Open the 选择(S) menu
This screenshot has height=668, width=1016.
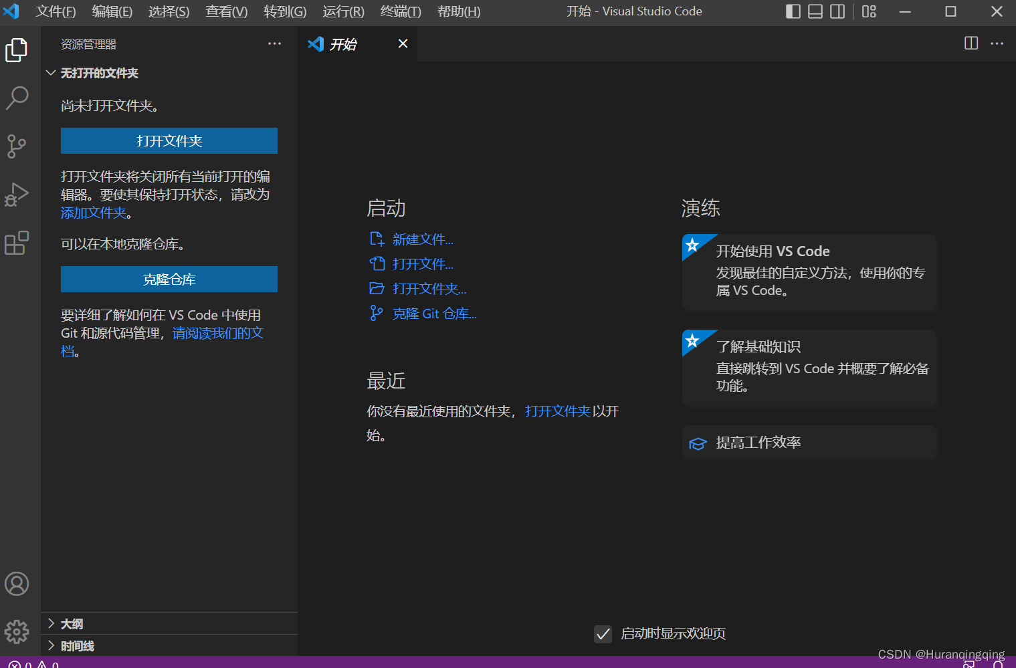(x=169, y=11)
